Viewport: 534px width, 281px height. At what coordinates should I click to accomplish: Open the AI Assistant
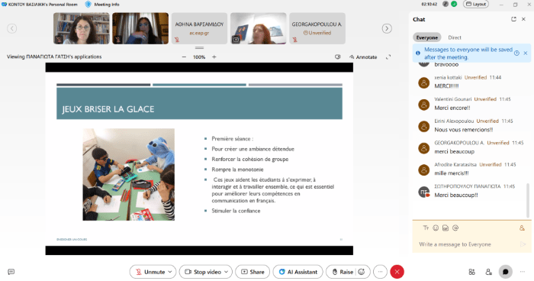[298, 272]
